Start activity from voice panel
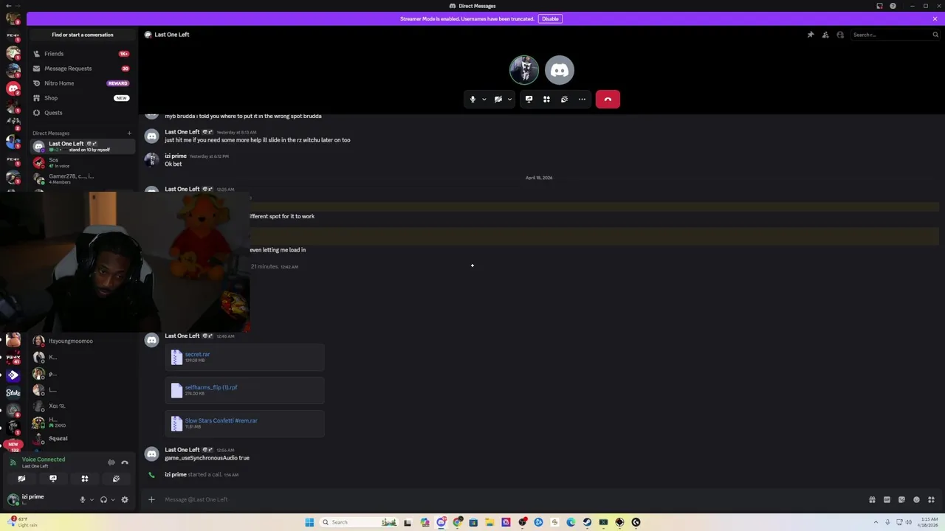The image size is (945, 531). pyautogui.click(x=85, y=479)
